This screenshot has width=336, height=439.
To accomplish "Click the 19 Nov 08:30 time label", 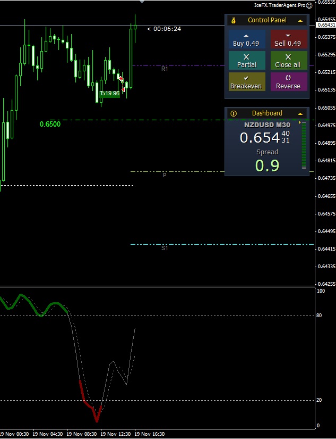I will tap(82, 434).
